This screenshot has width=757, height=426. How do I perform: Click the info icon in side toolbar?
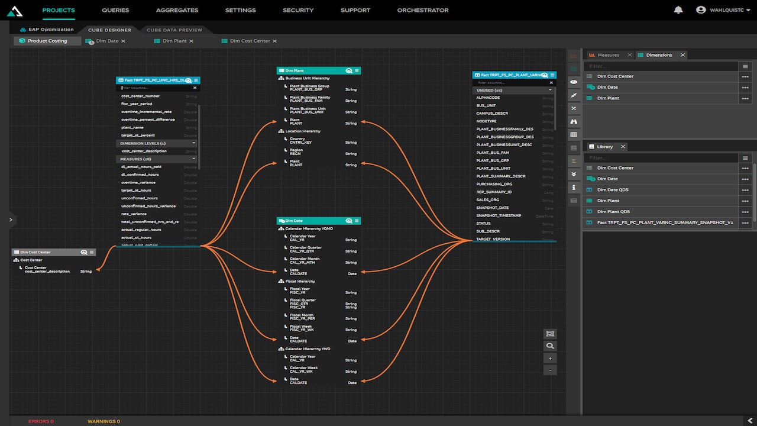tap(574, 187)
